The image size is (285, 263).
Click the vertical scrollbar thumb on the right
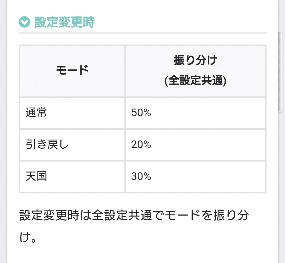point(280,72)
